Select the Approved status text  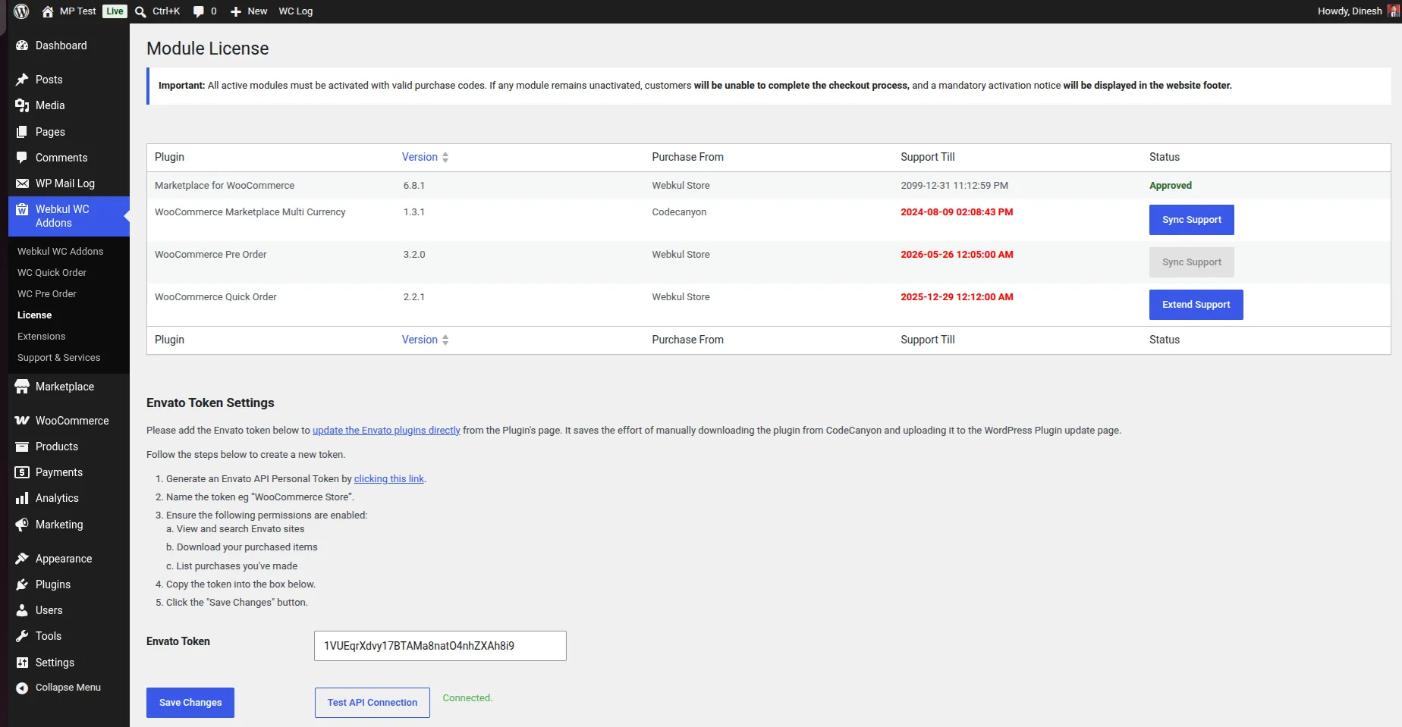[x=1171, y=186]
